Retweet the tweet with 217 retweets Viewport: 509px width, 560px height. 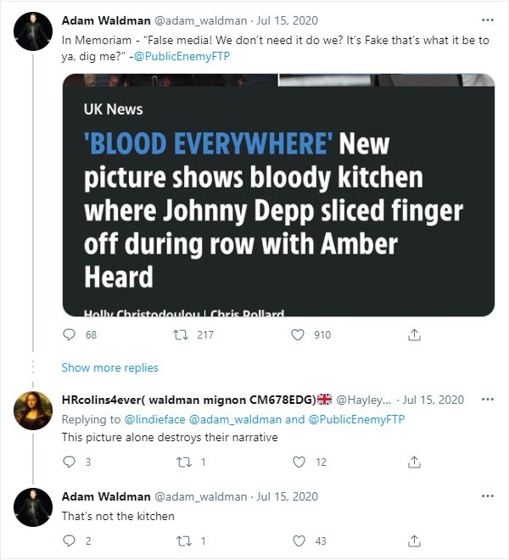pyautogui.click(x=181, y=334)
